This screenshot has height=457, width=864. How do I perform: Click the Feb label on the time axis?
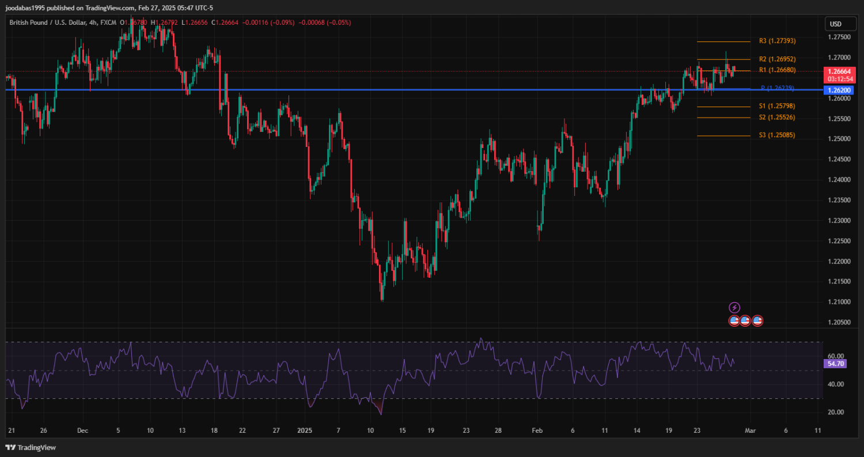(x=537, y=430)
